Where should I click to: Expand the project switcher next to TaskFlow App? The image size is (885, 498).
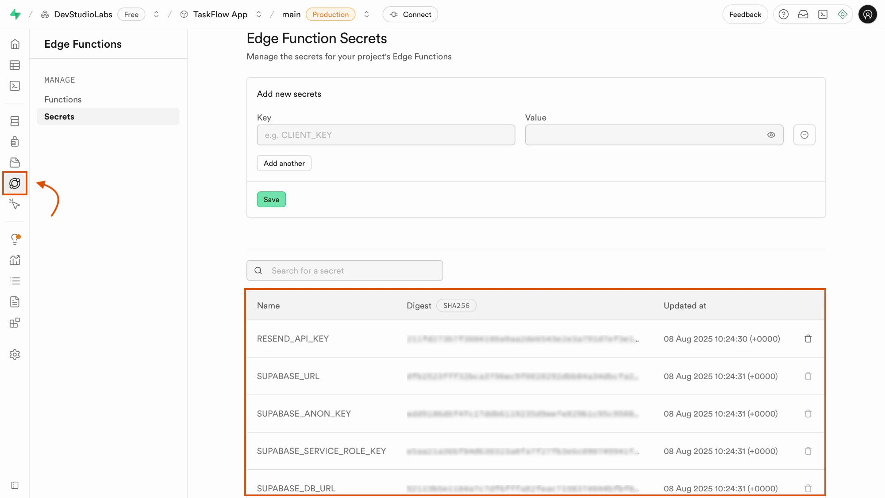[x=259, y=14]
